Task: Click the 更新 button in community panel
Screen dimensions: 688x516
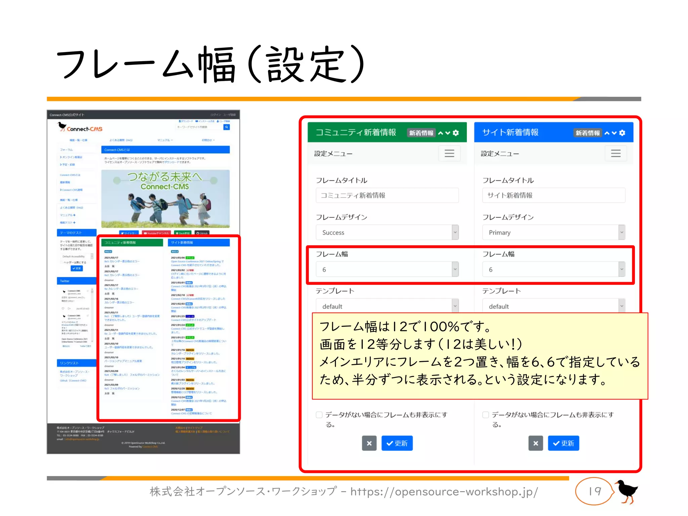Action: (x=397, y=443)
